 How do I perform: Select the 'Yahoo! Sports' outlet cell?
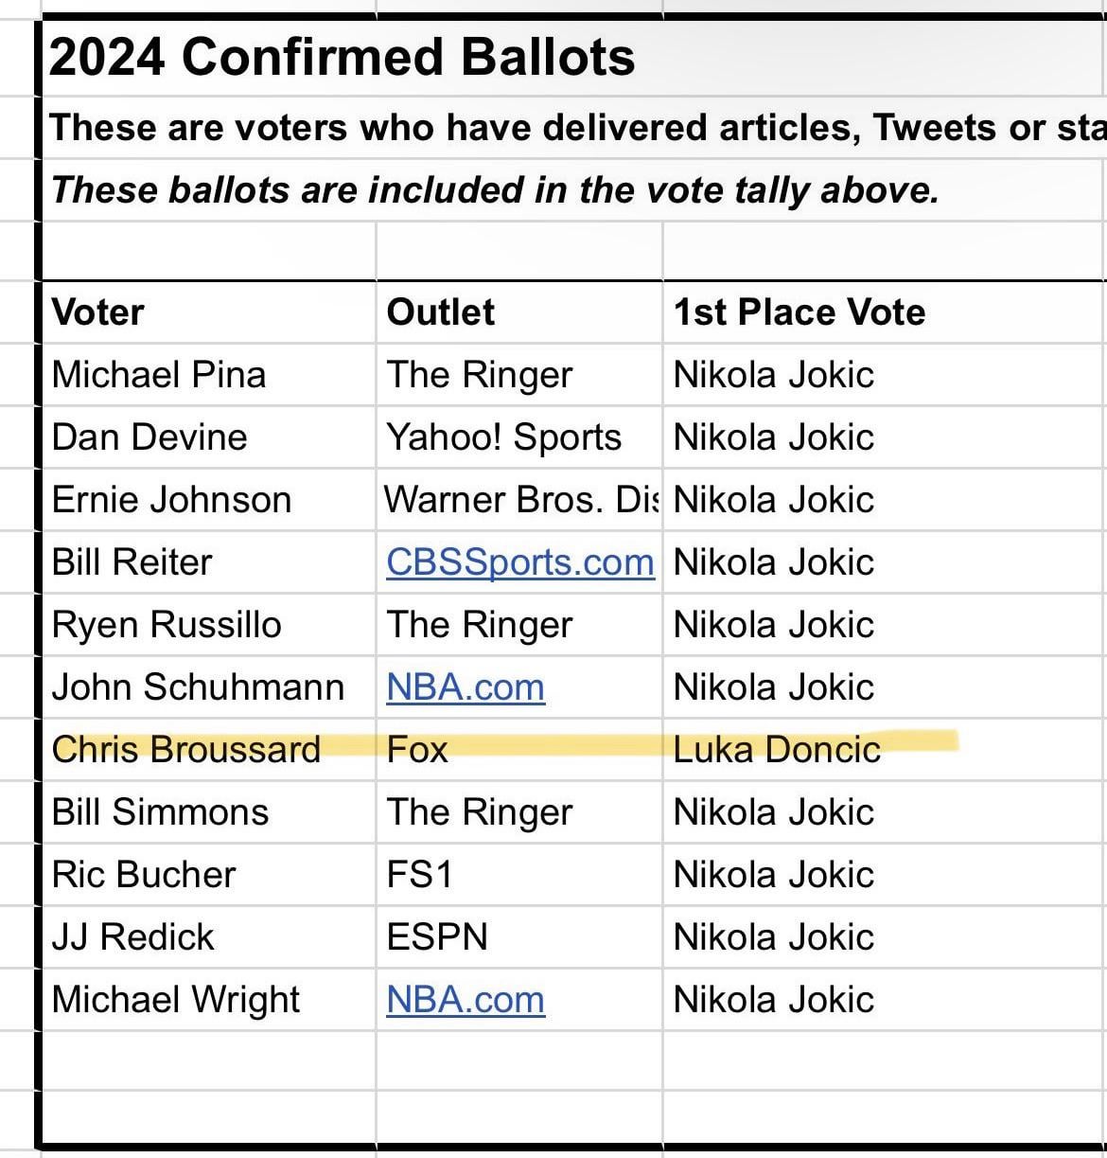pos(504,437)
